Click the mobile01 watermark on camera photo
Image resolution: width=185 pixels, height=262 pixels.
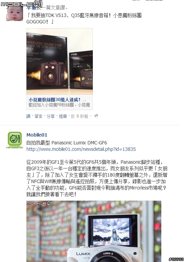[x=39, y=203]
